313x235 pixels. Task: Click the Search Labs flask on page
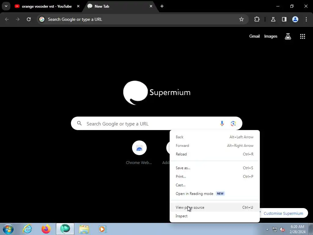288,36
